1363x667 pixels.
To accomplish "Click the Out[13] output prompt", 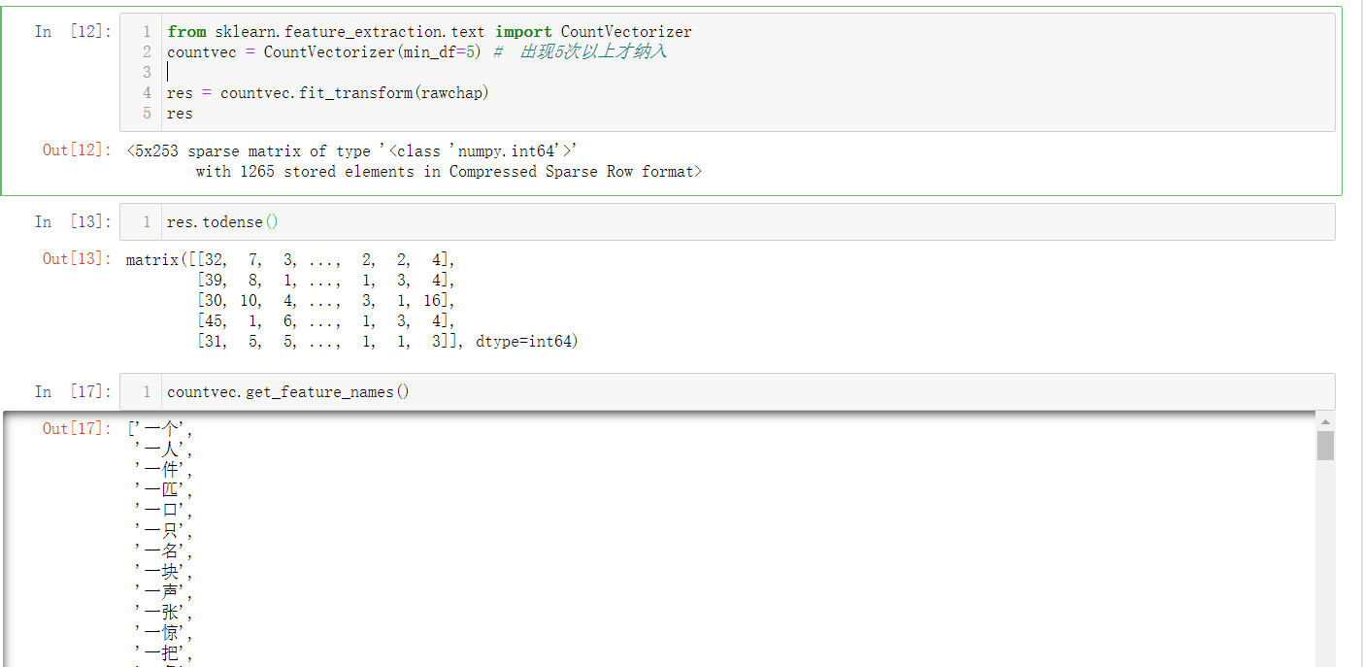I will pyautogui.click(x=77, y=258).
